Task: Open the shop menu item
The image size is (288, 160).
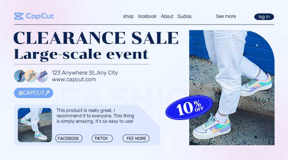Action: point(128,16)
